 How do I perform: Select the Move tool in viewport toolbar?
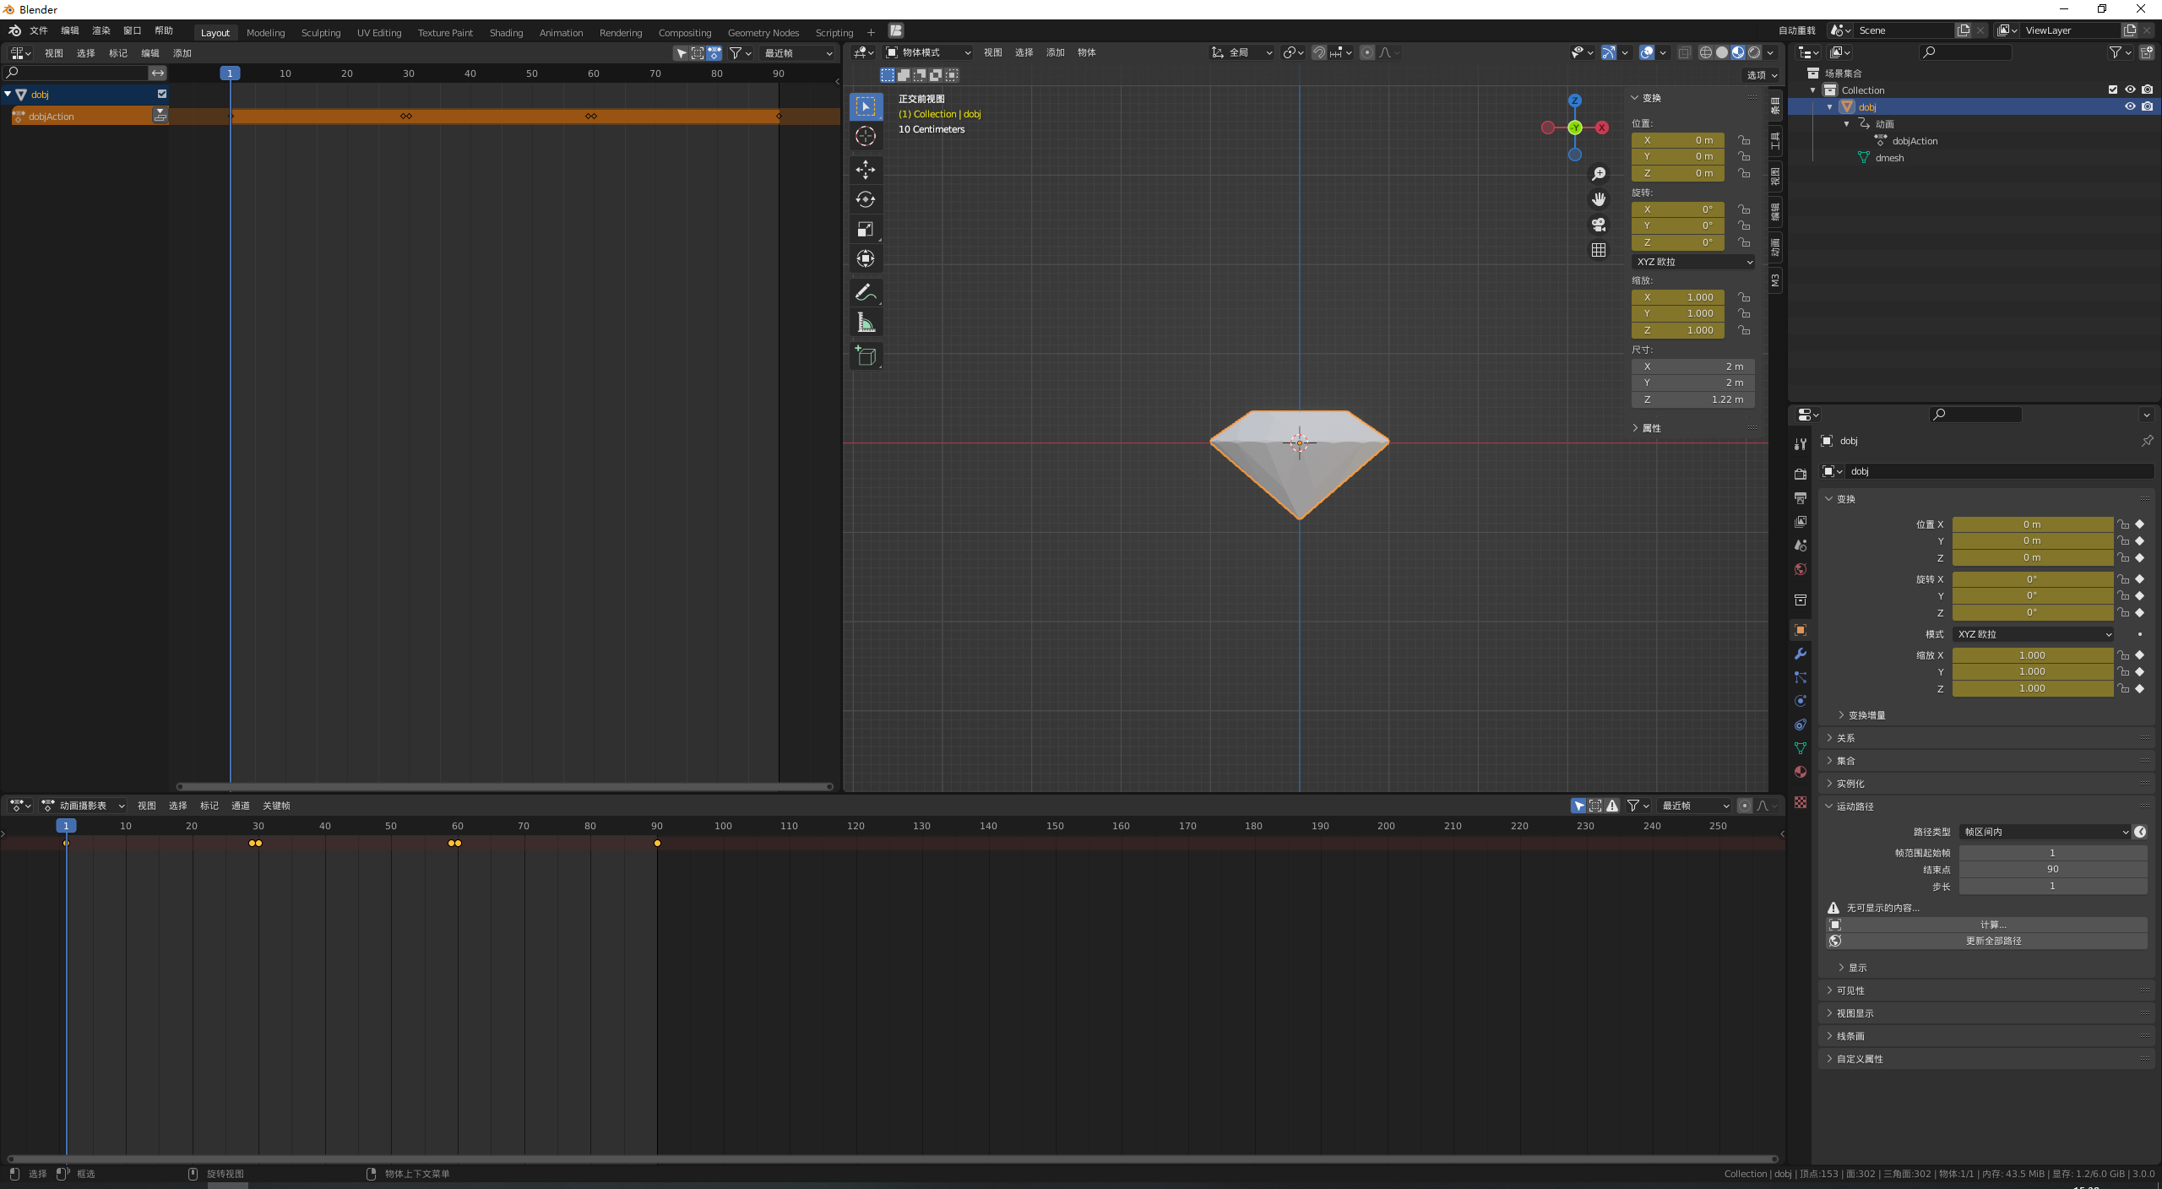coord(866,170)
